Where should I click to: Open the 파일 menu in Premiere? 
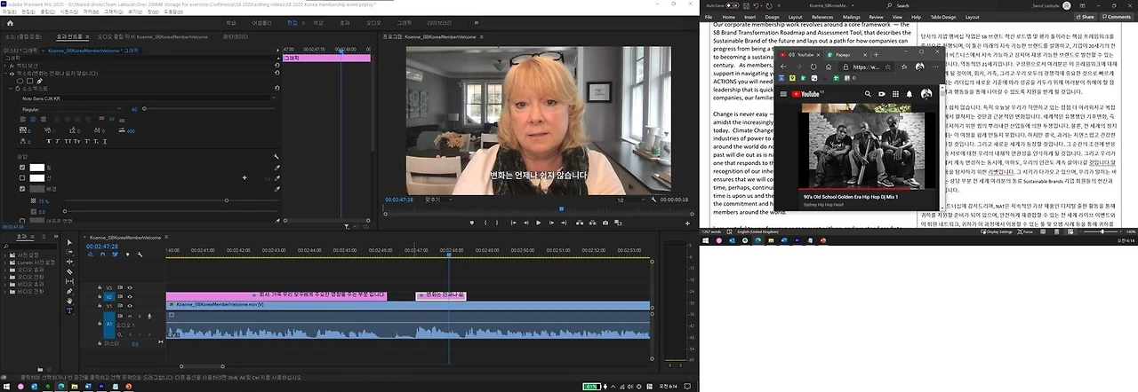(x=8, y=12)
